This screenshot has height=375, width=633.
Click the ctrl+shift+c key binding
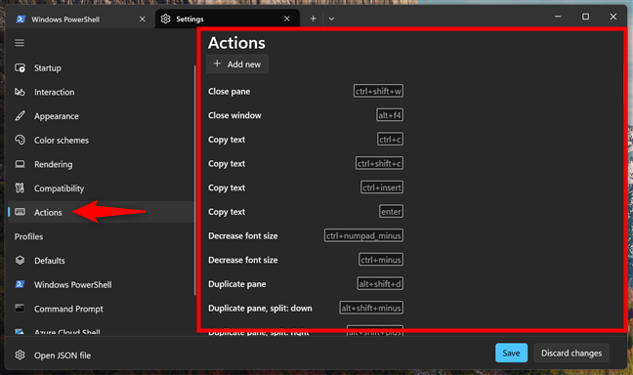tap(379, 163)
